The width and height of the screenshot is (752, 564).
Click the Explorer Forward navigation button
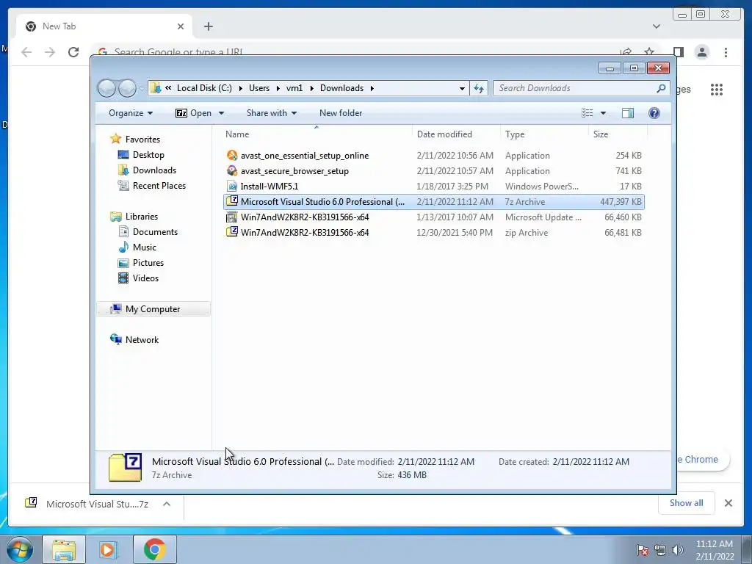pos(127,88)
